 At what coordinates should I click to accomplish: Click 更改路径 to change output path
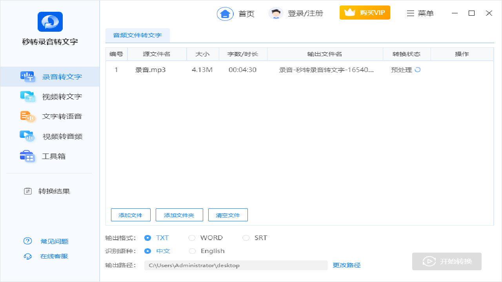pos(346,265)
